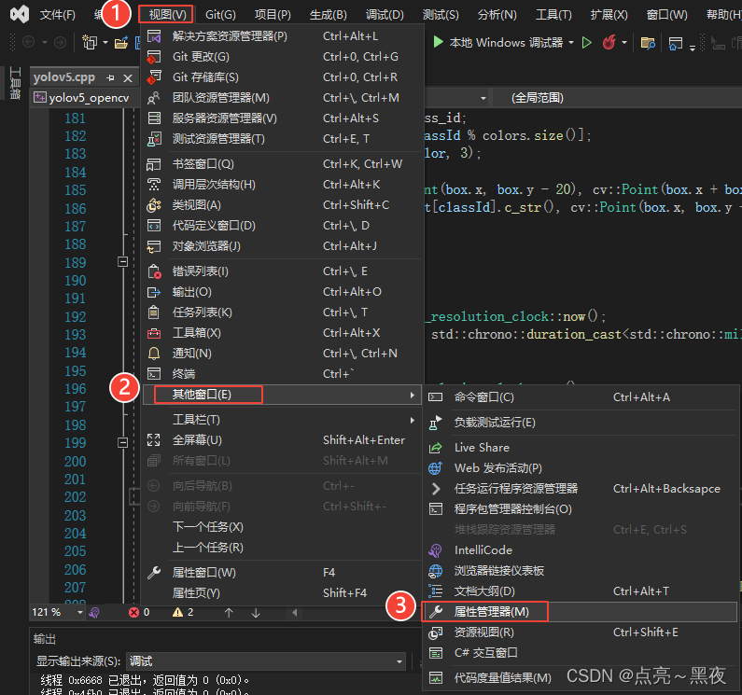Open 通知 notifications window
This screenshot has height=695, width=742.
click(282, 354)
